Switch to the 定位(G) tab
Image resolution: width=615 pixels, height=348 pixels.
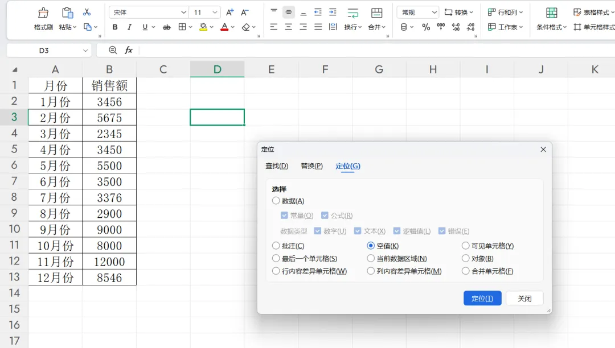coord(348,166)
